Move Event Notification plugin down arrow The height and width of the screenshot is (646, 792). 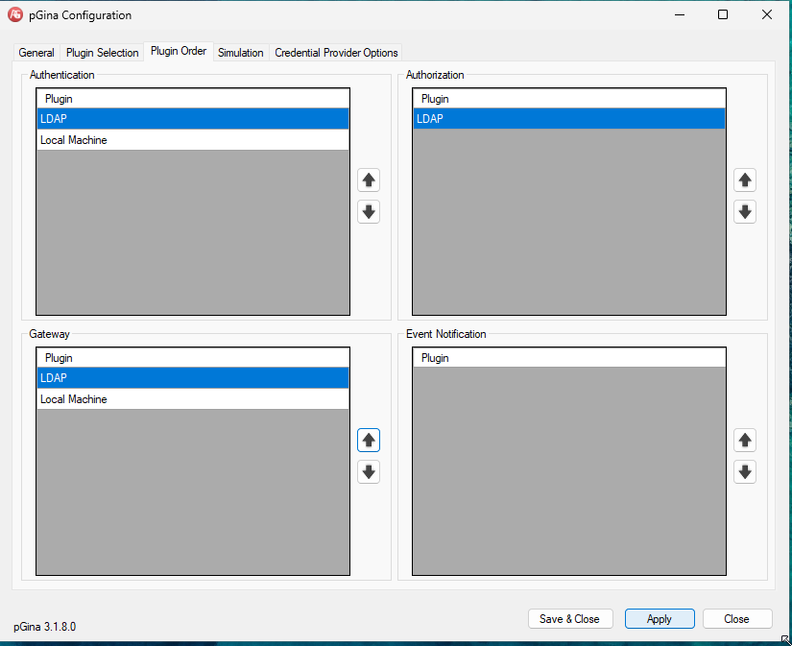(745, 472)
